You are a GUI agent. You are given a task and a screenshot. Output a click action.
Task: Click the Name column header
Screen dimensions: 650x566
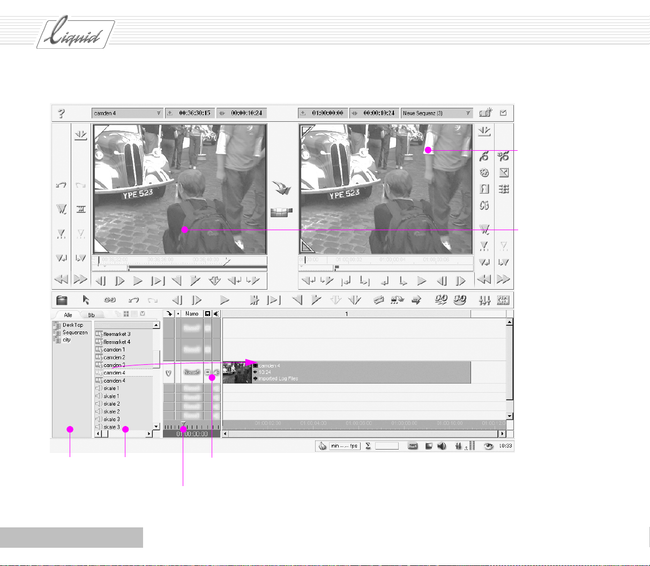pyautogui.click(x=192, y=313)
